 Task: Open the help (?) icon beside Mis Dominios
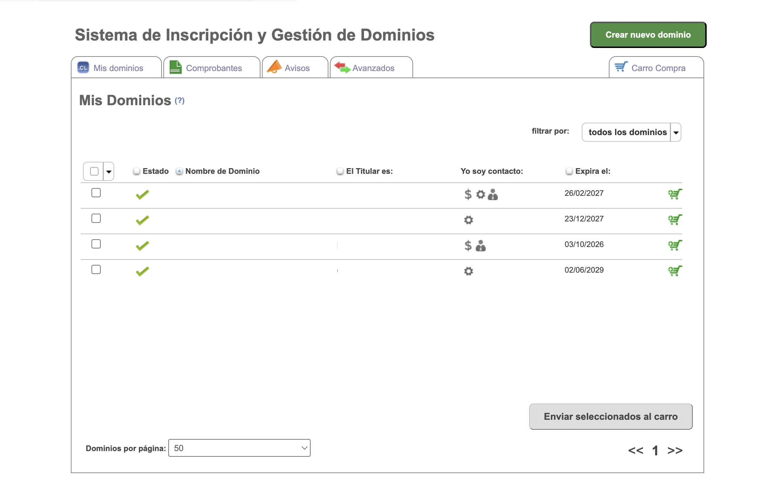coord(180,101)
